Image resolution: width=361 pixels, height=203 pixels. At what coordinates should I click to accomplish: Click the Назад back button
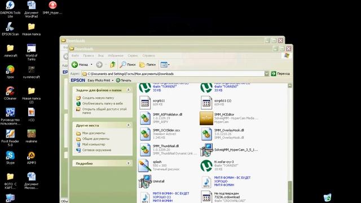click(80, 65)
